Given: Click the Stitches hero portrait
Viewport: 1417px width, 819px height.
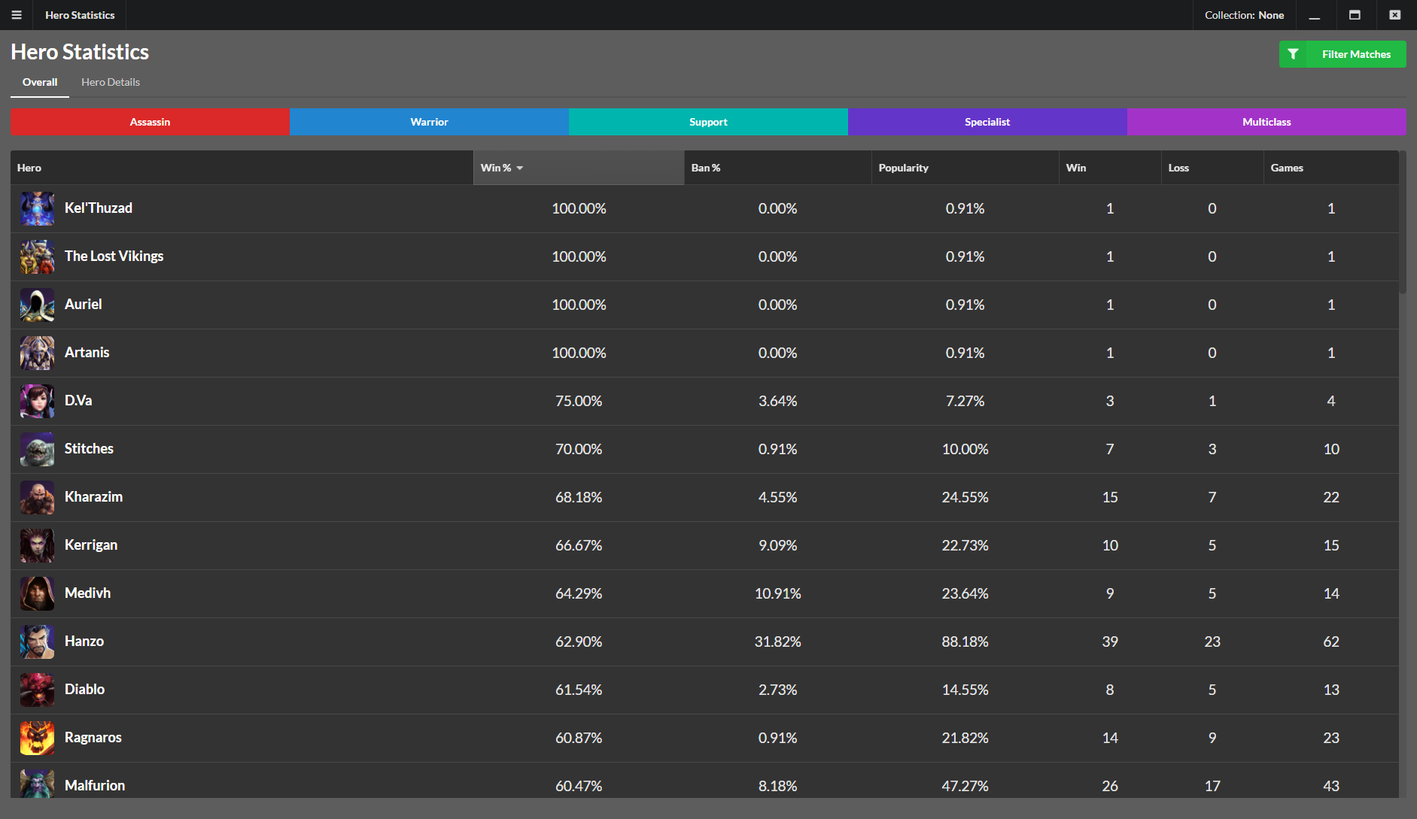Looking at the screenshot, I should tap(37, 449).
